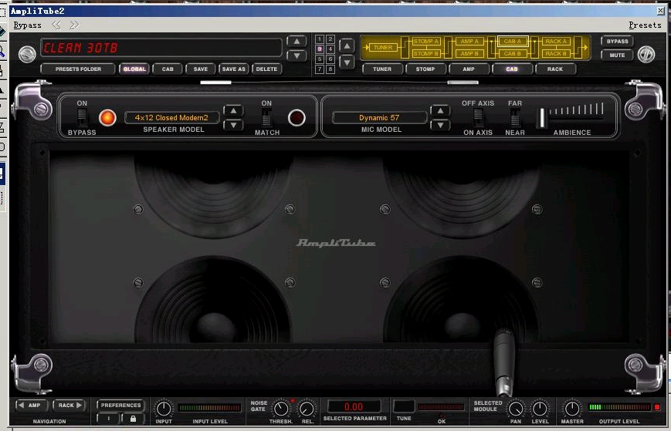Select preset slot 5
The width and height of the screenshot is (671, 431).
(x=320, y=59)
